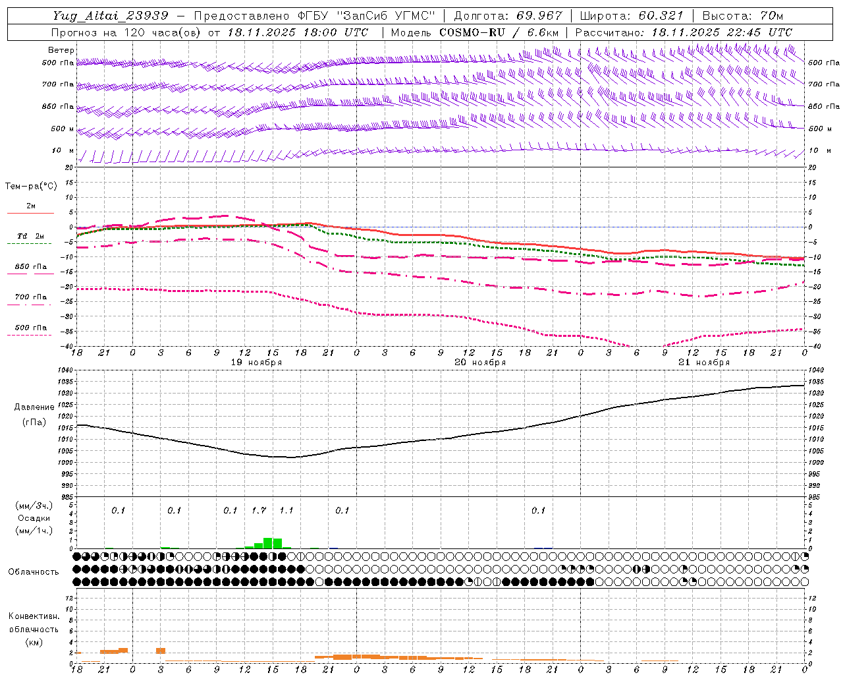Click the Облачность panel label

34,572
